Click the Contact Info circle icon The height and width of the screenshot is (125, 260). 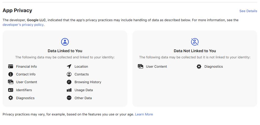point(11,74)
